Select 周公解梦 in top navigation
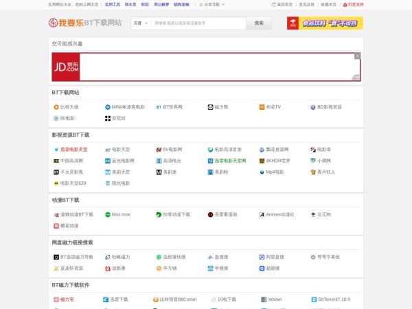Viewport: 412px width, 309px height. coord(161,4)
